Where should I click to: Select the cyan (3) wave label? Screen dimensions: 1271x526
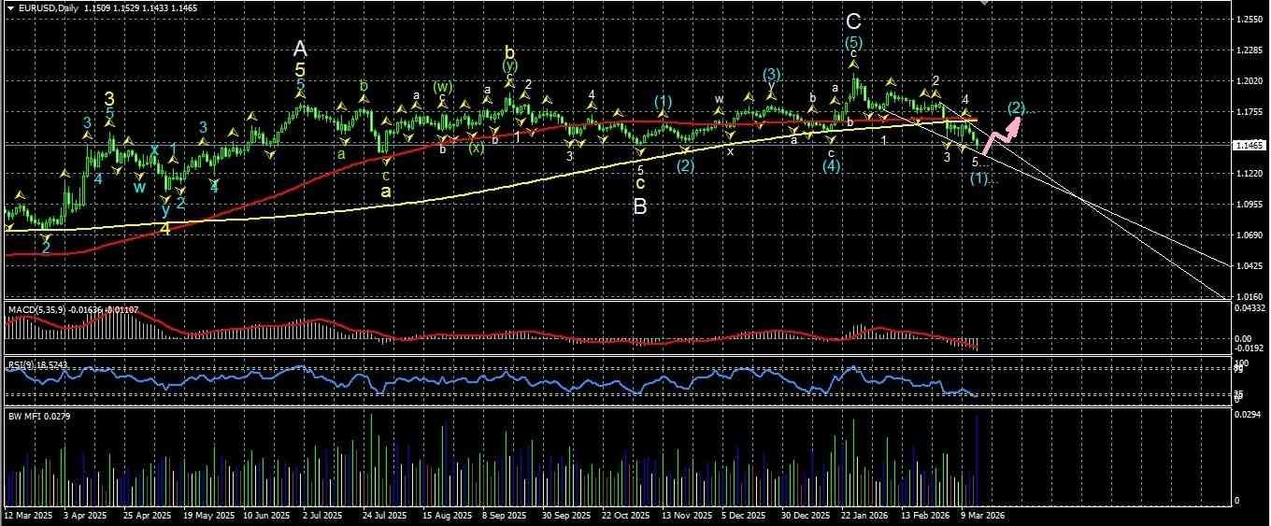tap(771, 74)
